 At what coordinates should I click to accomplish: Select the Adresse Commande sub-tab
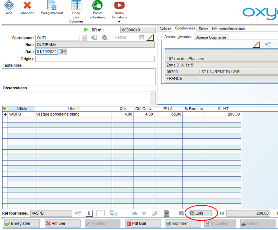tap(211, 37)
